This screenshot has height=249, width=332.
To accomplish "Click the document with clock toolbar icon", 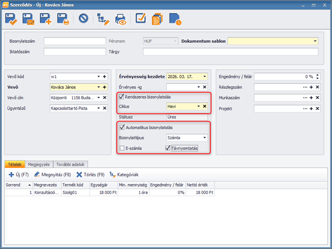I will click(x=175, y=19).
